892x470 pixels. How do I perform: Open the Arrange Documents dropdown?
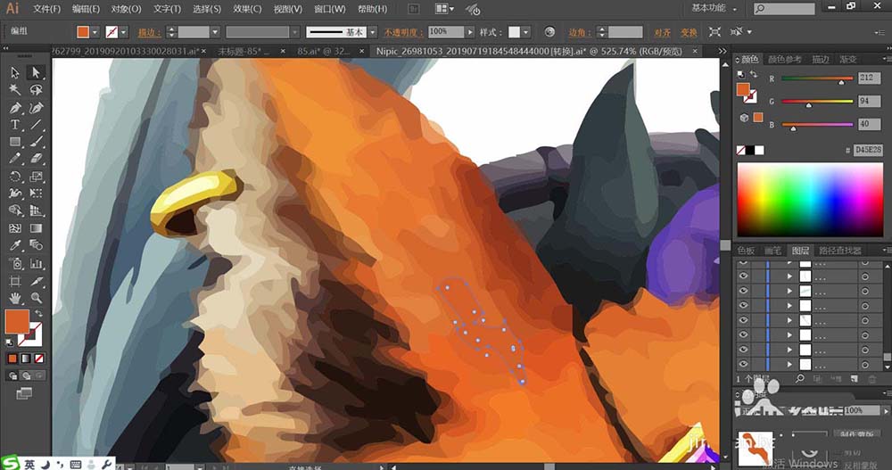tap(445, 9)
